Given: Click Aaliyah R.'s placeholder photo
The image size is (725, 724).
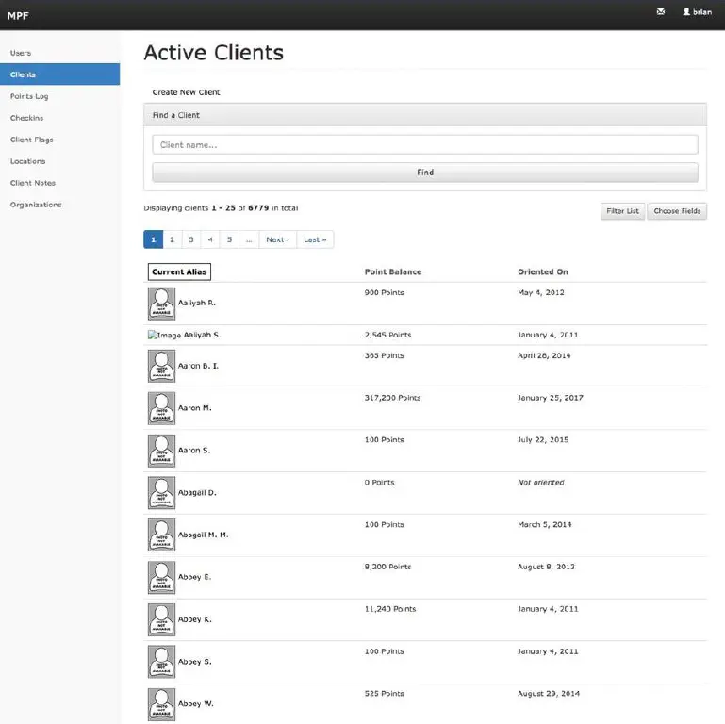Looking at the screenshot, I should pyautogui.click(x=161, y=304).
